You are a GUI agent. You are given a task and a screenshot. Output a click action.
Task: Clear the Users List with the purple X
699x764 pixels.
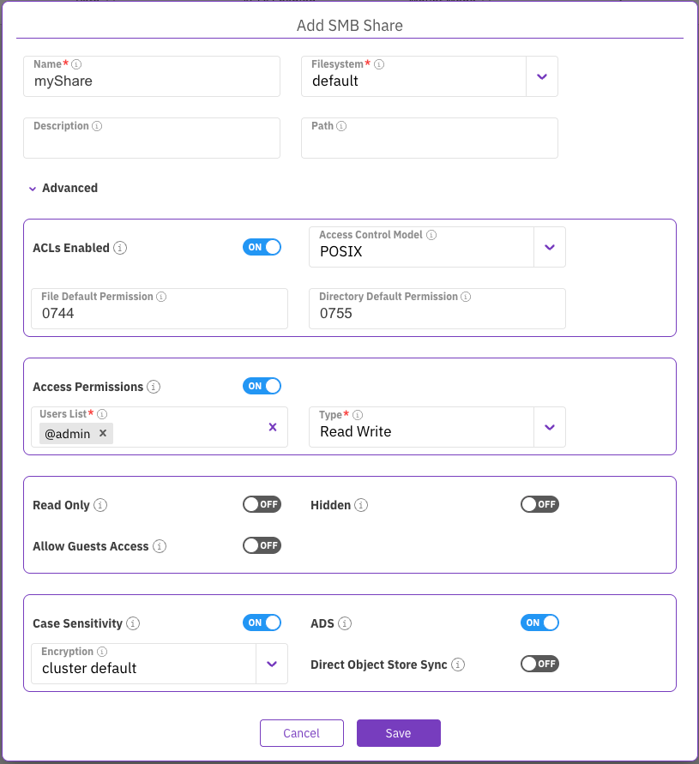pyautogui.click(x=273, y=427)
